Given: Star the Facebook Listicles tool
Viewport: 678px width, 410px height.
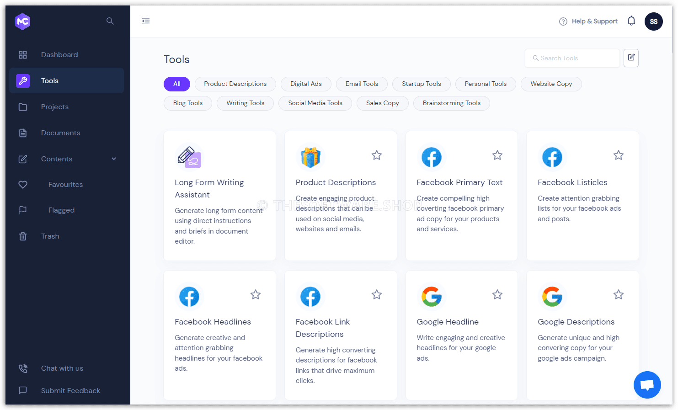Looking at the screenshot, I should pos(619,155).
